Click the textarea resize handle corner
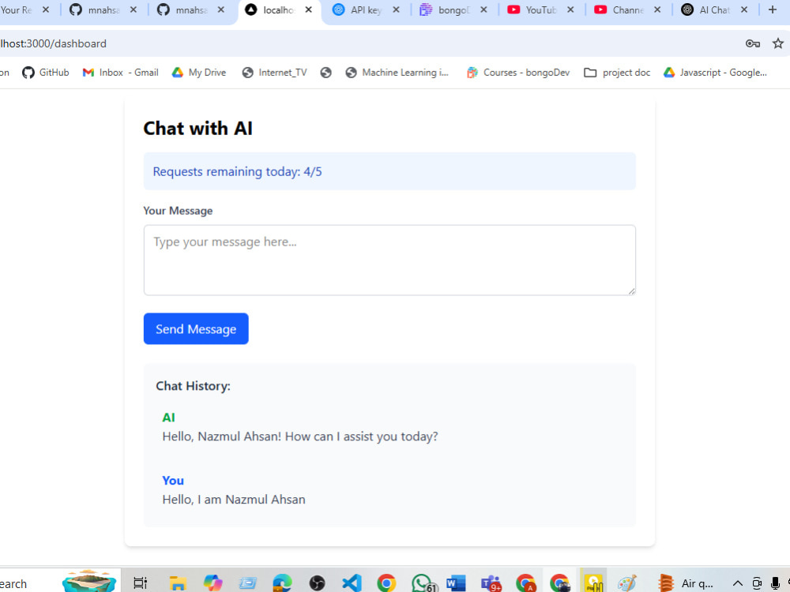This screenshot has width=790, height=592. pos(631,291)
